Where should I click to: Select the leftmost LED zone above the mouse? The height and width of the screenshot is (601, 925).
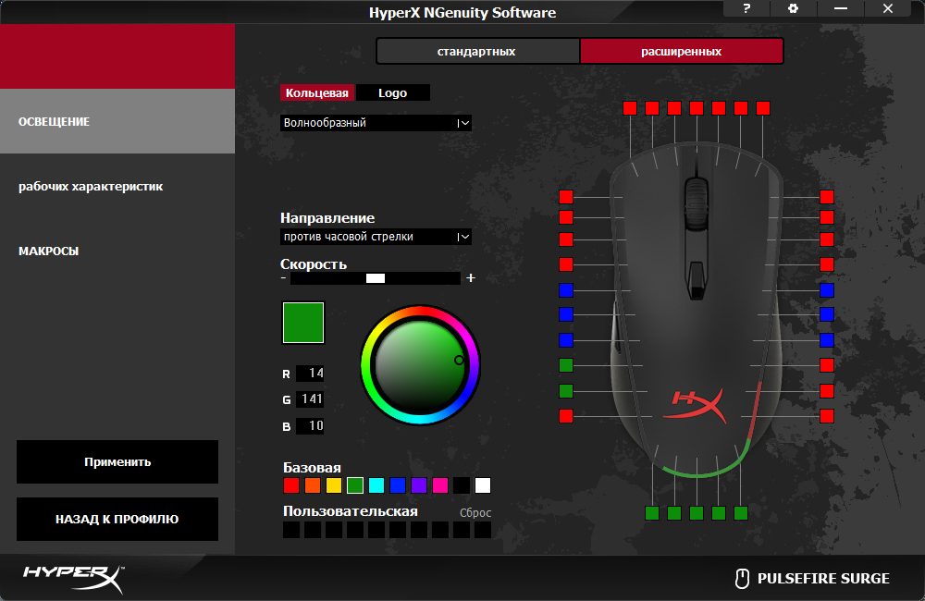(629, 108)
